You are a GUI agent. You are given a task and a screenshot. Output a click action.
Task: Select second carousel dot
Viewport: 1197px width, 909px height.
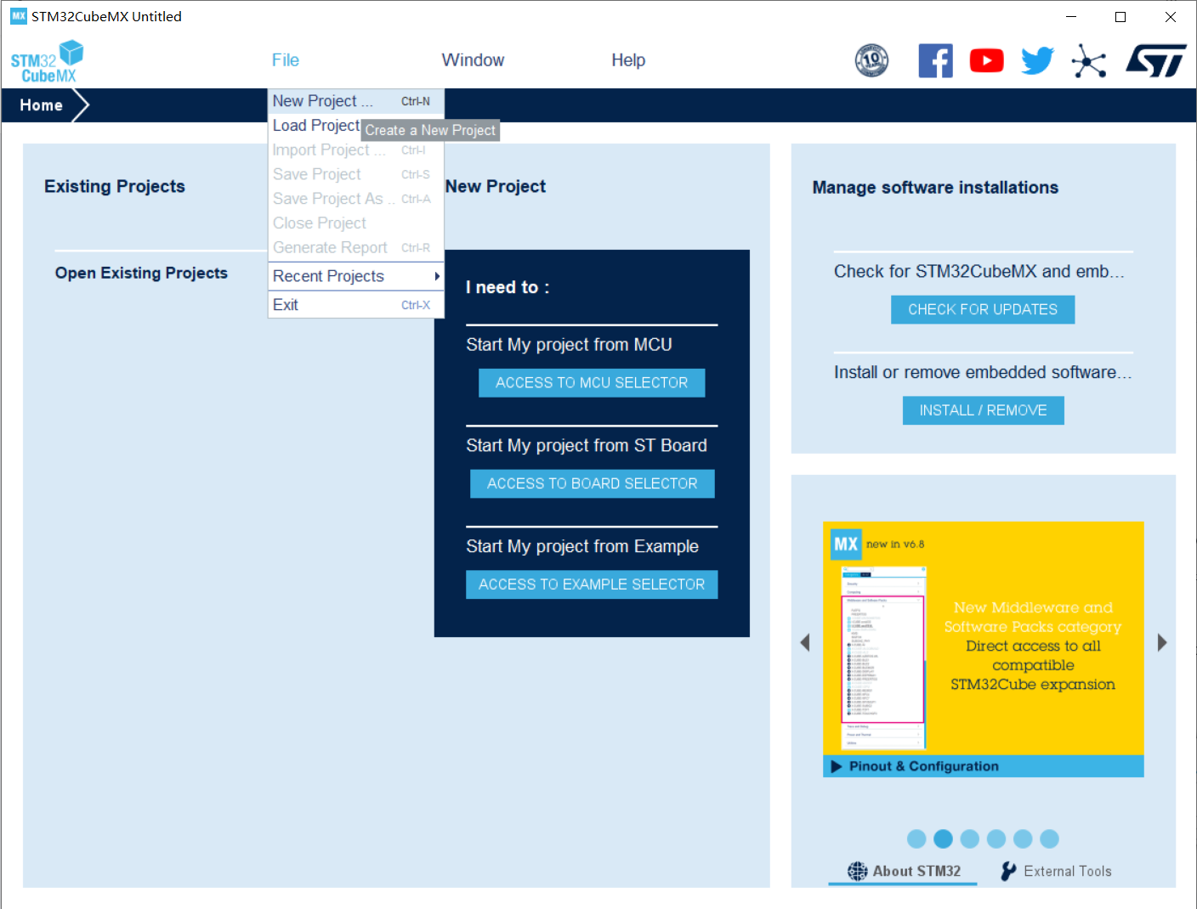[943, 839]
